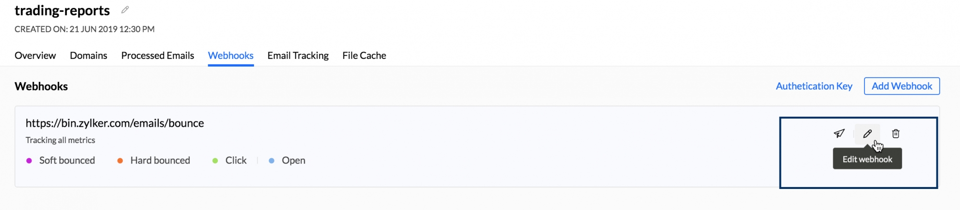960x210 pixels.
Task: Click the Edit webhook pencil icon
Action: [867, 134]
